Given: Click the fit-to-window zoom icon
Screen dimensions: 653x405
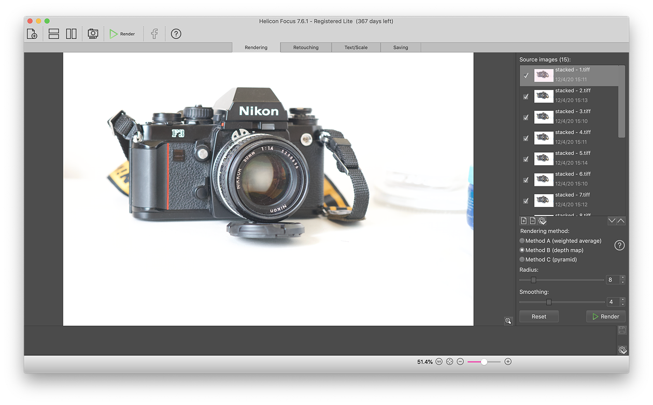Looking at the screenshot, I should [x=449, y=361].
